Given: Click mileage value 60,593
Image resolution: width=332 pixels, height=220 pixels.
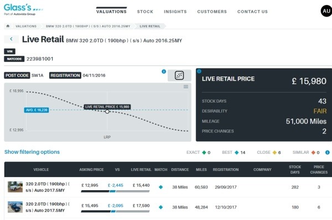Looking at the screenshot, I should pyautogui.click(x=201, y=187).
